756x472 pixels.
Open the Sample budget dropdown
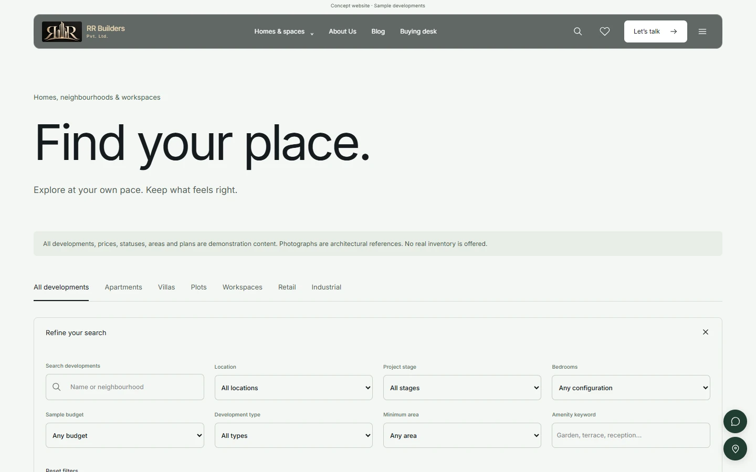125,435
